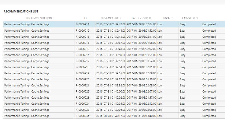
Task: Click last occurred 2017-01-29 03:01:58.00
Action: pyautogui.click(x=141, y=43)
